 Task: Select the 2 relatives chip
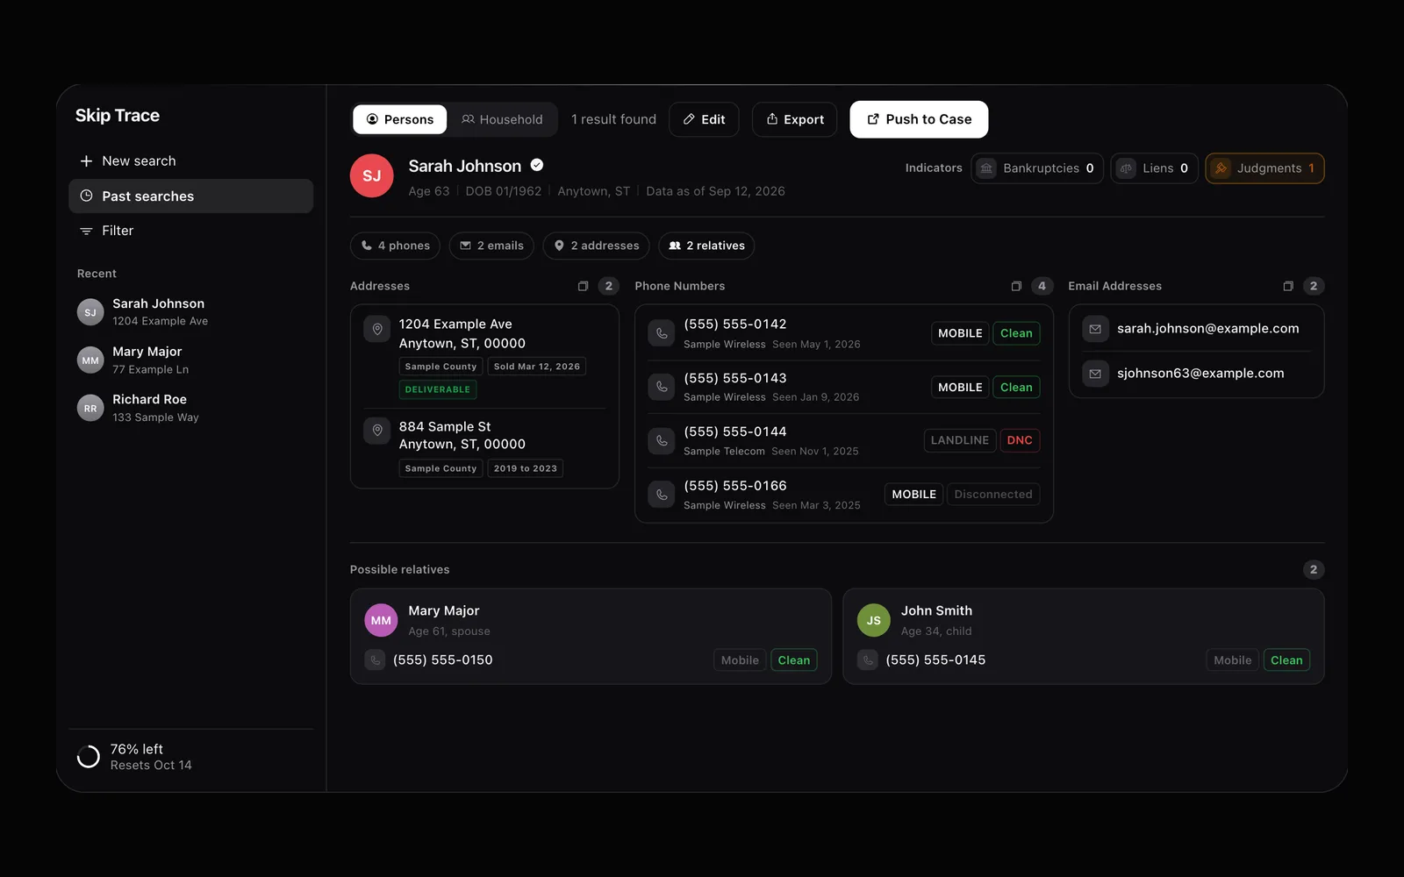706,246
